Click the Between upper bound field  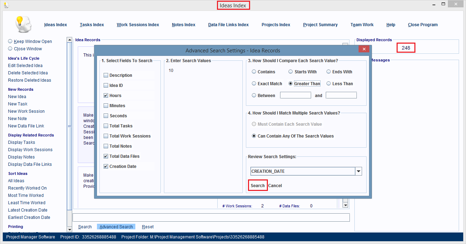tap(341, 95)
